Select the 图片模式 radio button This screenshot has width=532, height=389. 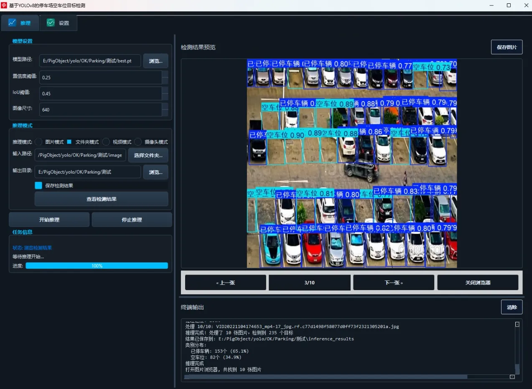[x=38, y=142]
